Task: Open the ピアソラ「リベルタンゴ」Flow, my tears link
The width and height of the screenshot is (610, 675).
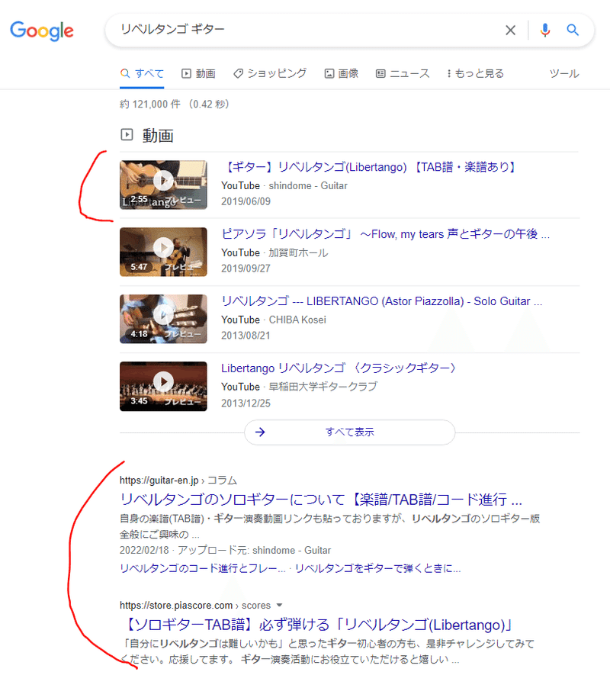Action: coord(385,234)
